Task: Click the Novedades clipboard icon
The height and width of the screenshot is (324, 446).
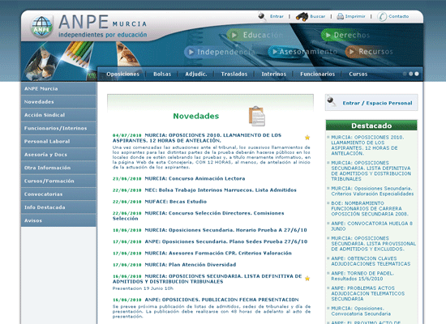Action: (257, 117)
